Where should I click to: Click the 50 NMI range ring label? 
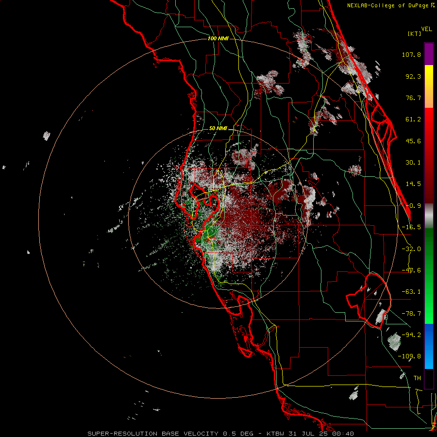pos(218,129)
